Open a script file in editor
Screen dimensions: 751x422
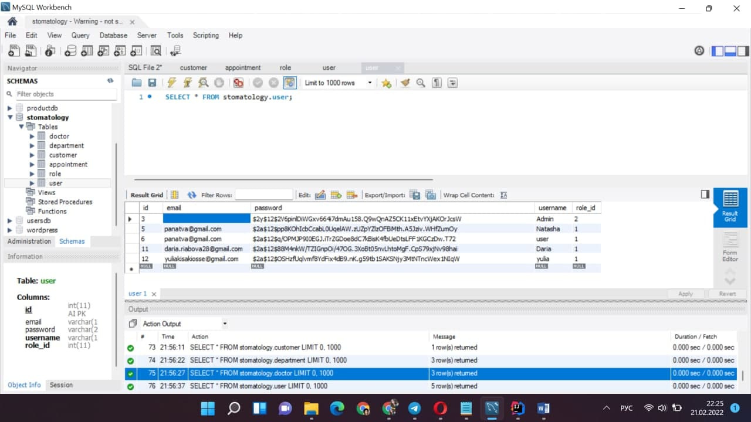[137, 83]
